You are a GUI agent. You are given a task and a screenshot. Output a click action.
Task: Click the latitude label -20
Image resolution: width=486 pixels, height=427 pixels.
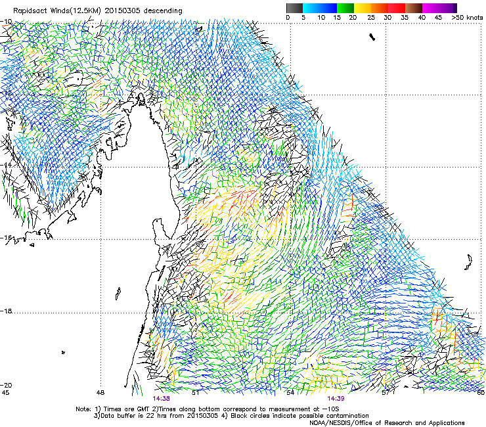click(x=6, y=385)
